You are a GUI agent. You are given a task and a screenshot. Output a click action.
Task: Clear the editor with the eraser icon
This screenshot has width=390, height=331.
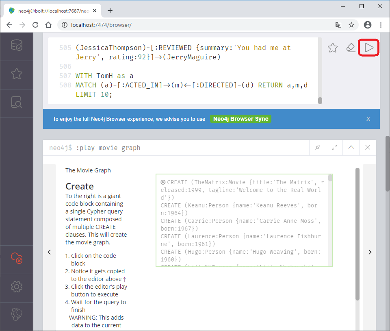[351, 48]
